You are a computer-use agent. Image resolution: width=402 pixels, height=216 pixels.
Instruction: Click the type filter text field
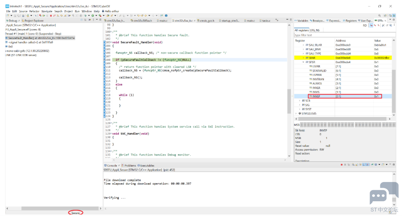pyautogui.click(x=345, y=35)
